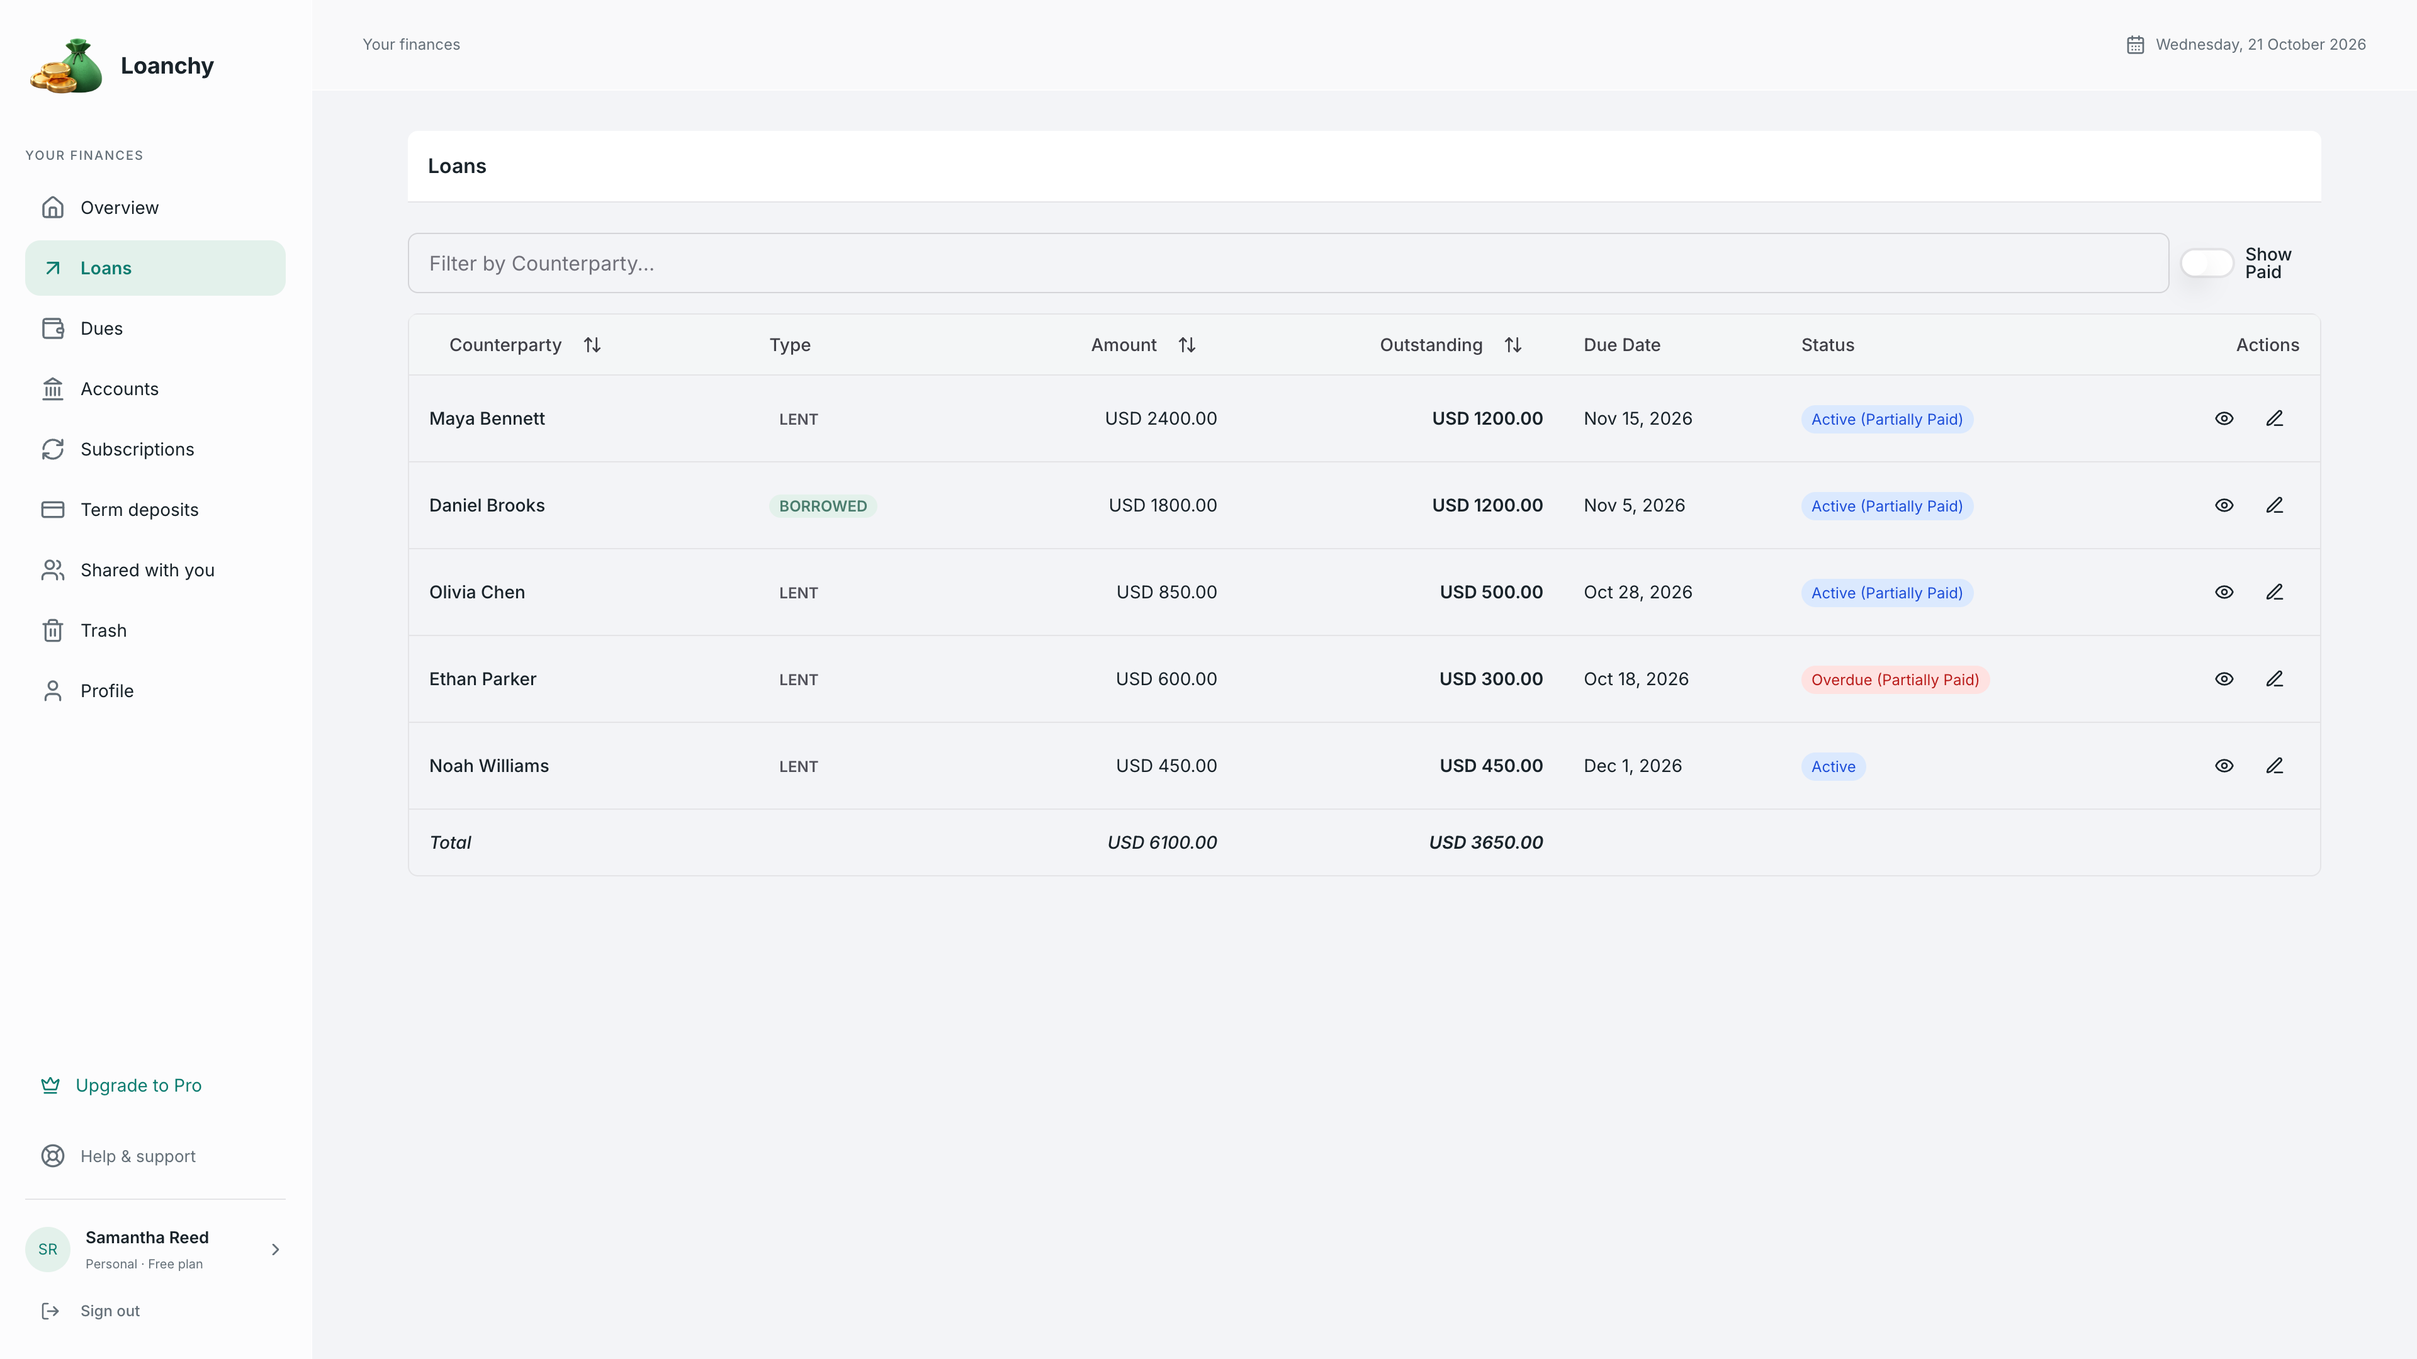Sort table by Amount arrows

click(x=1187, y=345)
